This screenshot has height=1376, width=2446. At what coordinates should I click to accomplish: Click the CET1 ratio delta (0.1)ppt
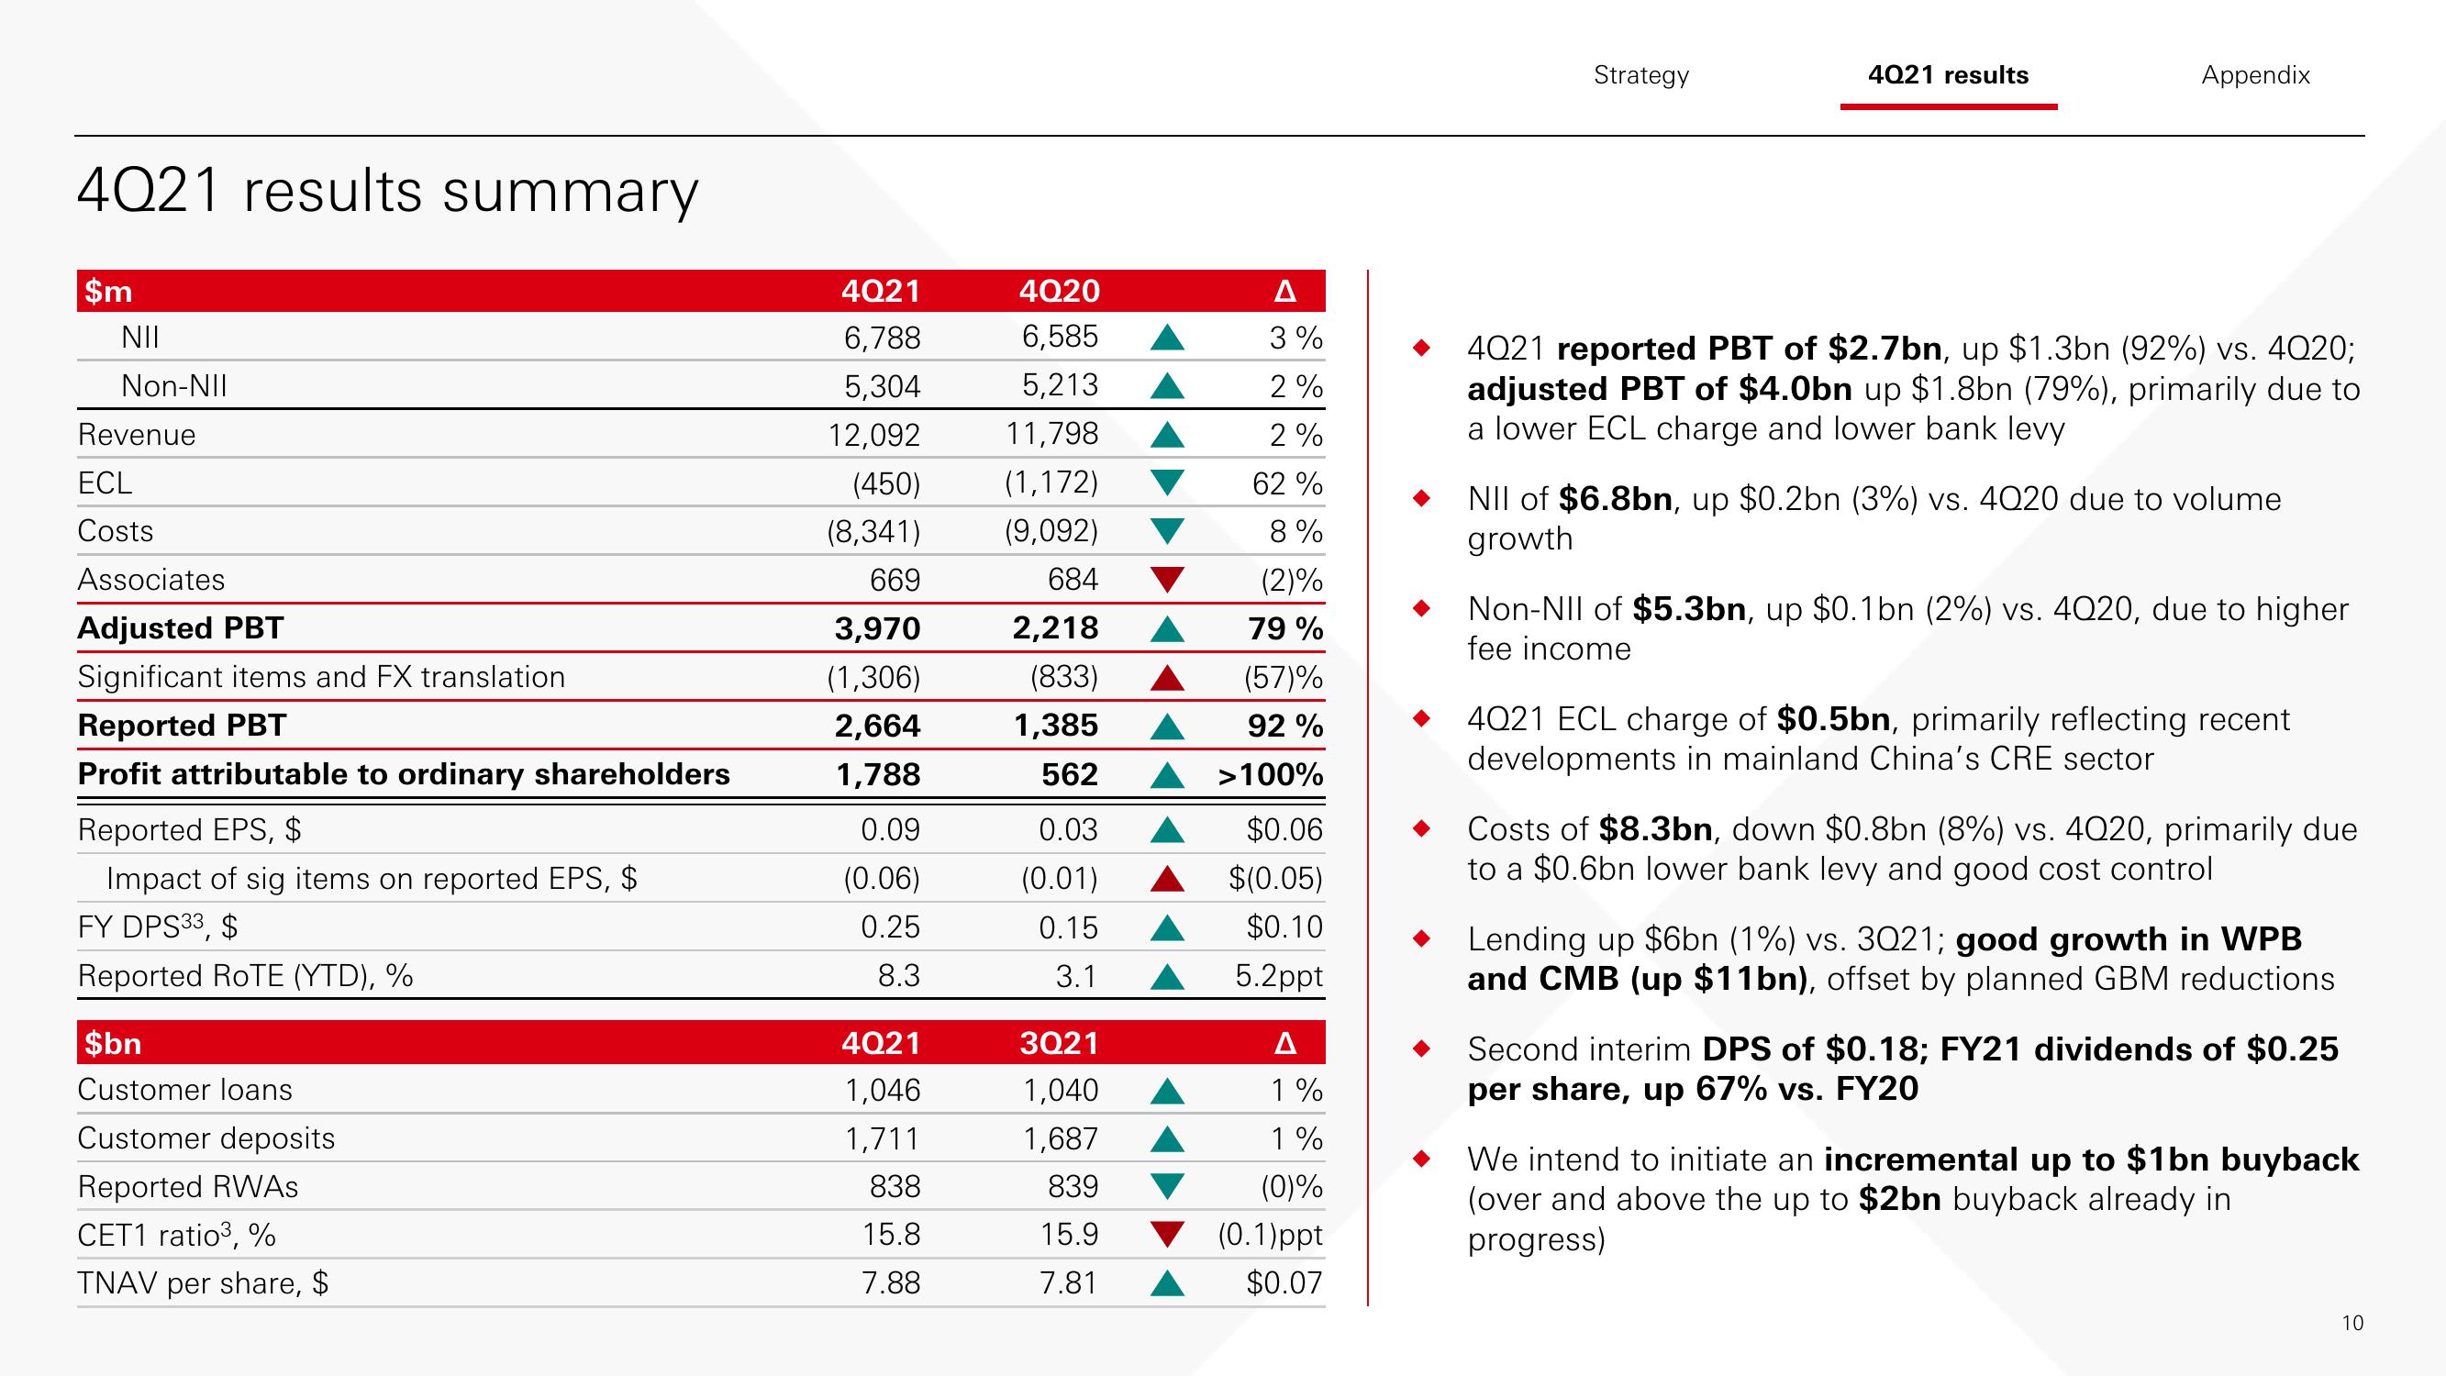(1271, 1236)
